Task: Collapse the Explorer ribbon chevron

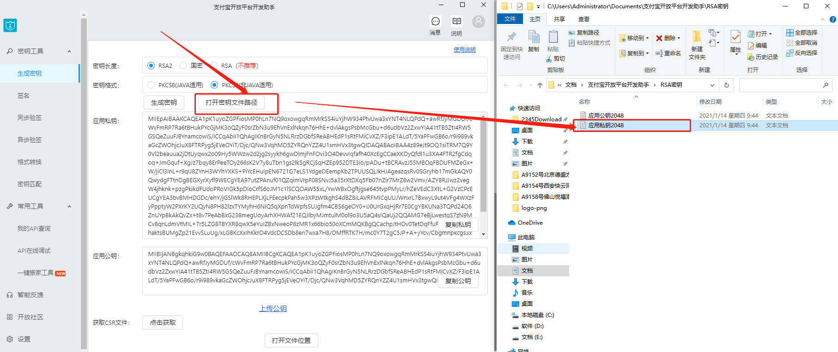Action: (x=823, y=19)
